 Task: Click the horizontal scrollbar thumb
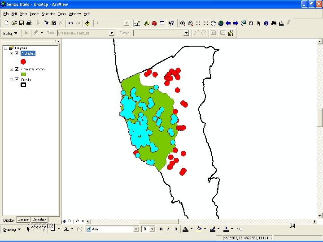[x=158, y=221]
